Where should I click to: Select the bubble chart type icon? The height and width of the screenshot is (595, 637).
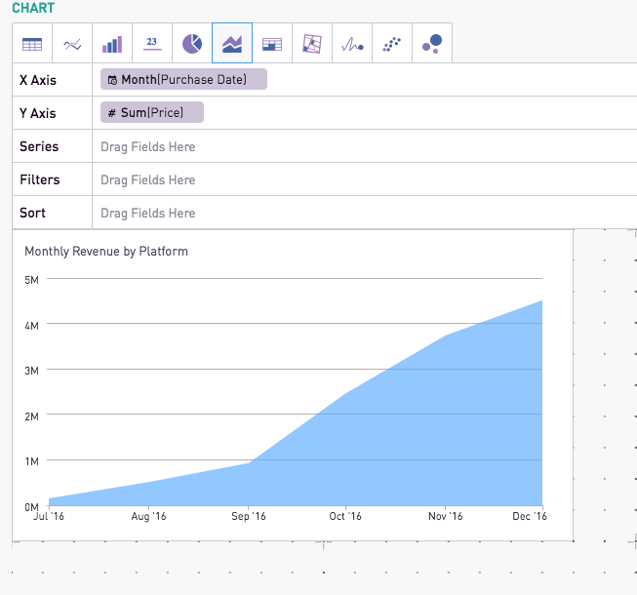pos(432,43)
